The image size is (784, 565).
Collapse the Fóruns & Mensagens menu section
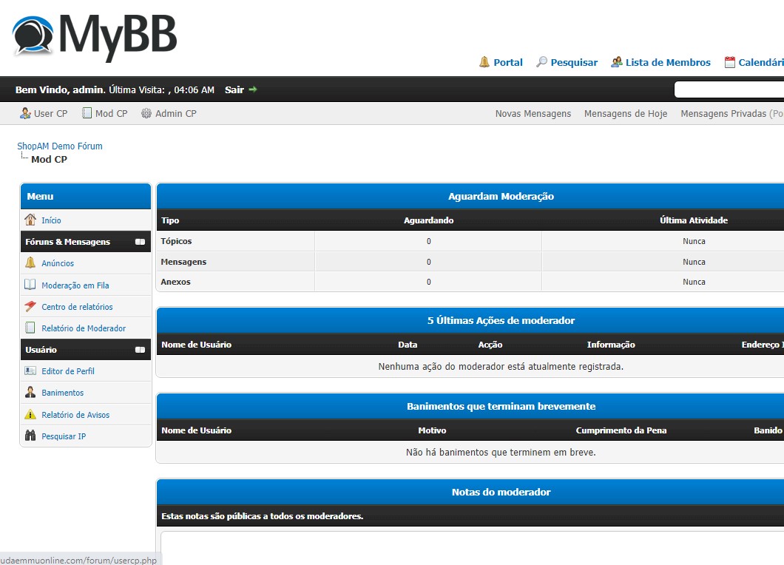[140, 242]
